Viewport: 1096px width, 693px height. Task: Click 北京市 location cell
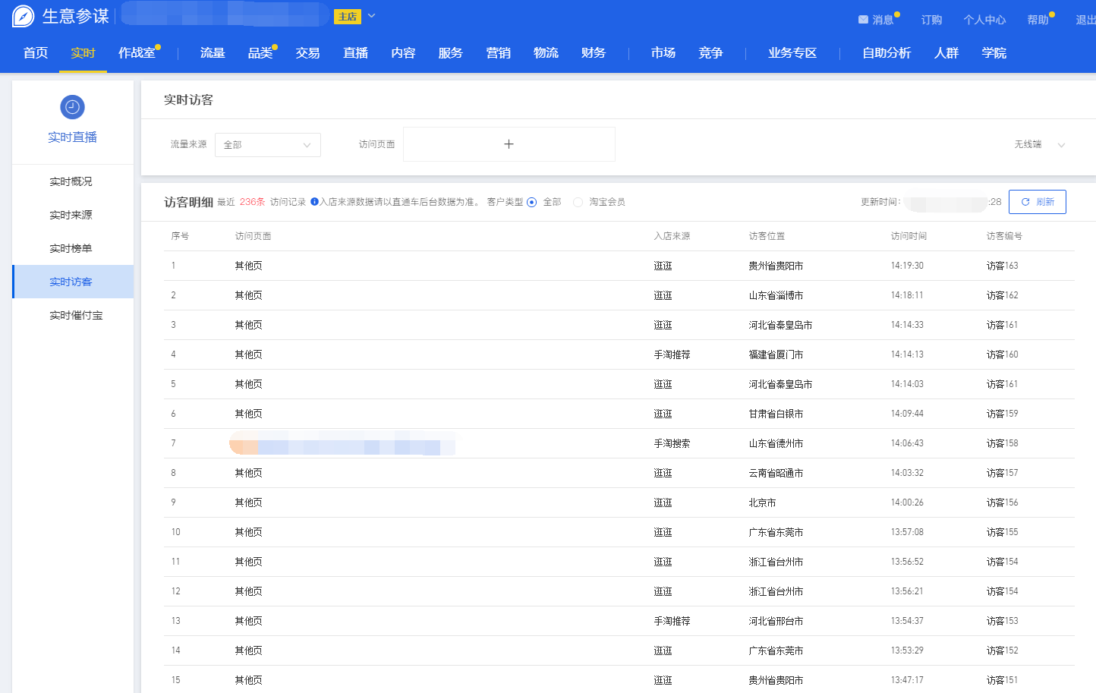tap(762, 502)
